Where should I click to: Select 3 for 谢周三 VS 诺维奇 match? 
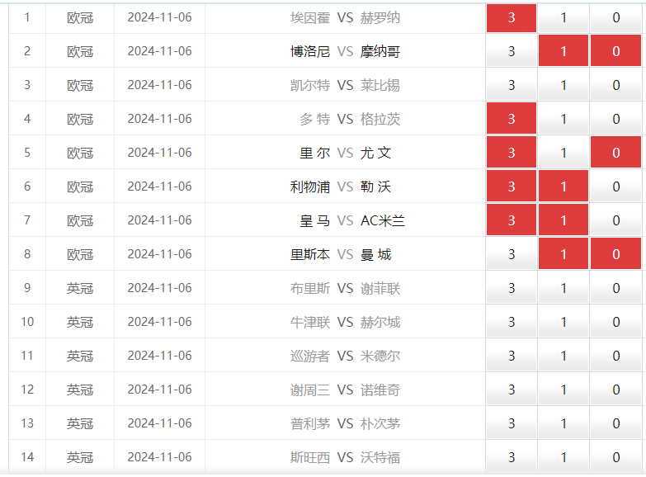(x=512, y=390)
